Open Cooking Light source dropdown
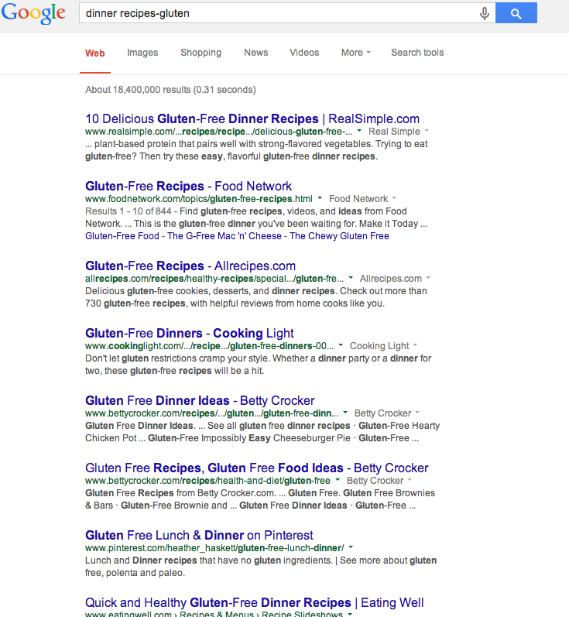The width and height of the screenshot is (569, 617). point(384,346)
